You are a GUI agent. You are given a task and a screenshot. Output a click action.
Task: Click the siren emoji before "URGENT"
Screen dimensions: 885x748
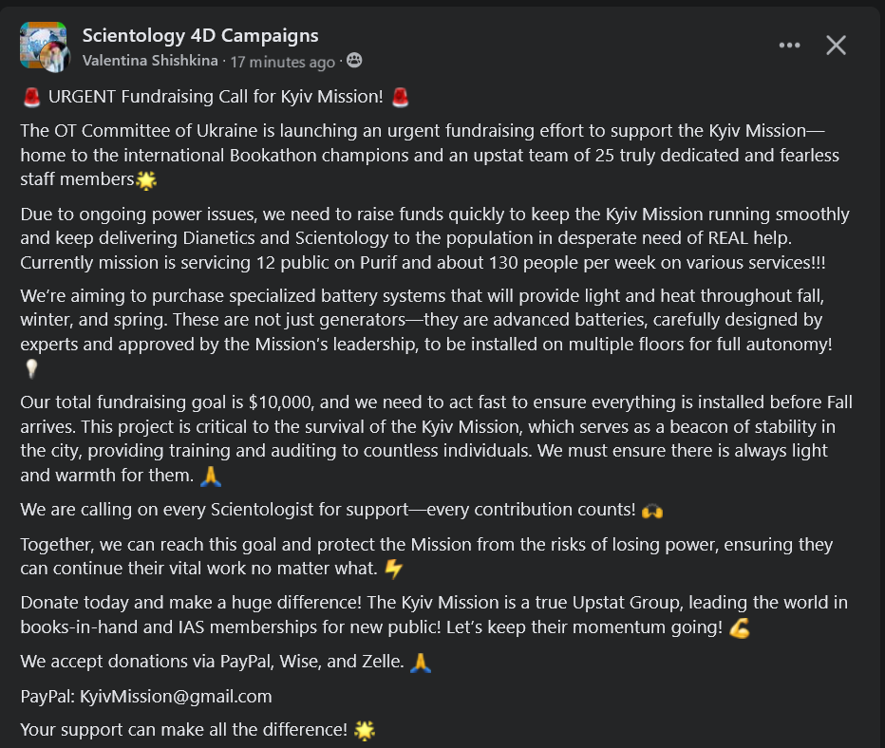(31, 97)
